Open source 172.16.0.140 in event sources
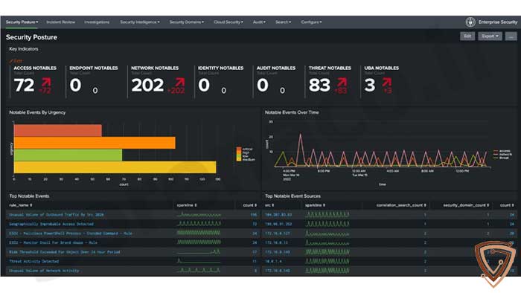This screenshot has height=293, width=521. coord(278,271)
